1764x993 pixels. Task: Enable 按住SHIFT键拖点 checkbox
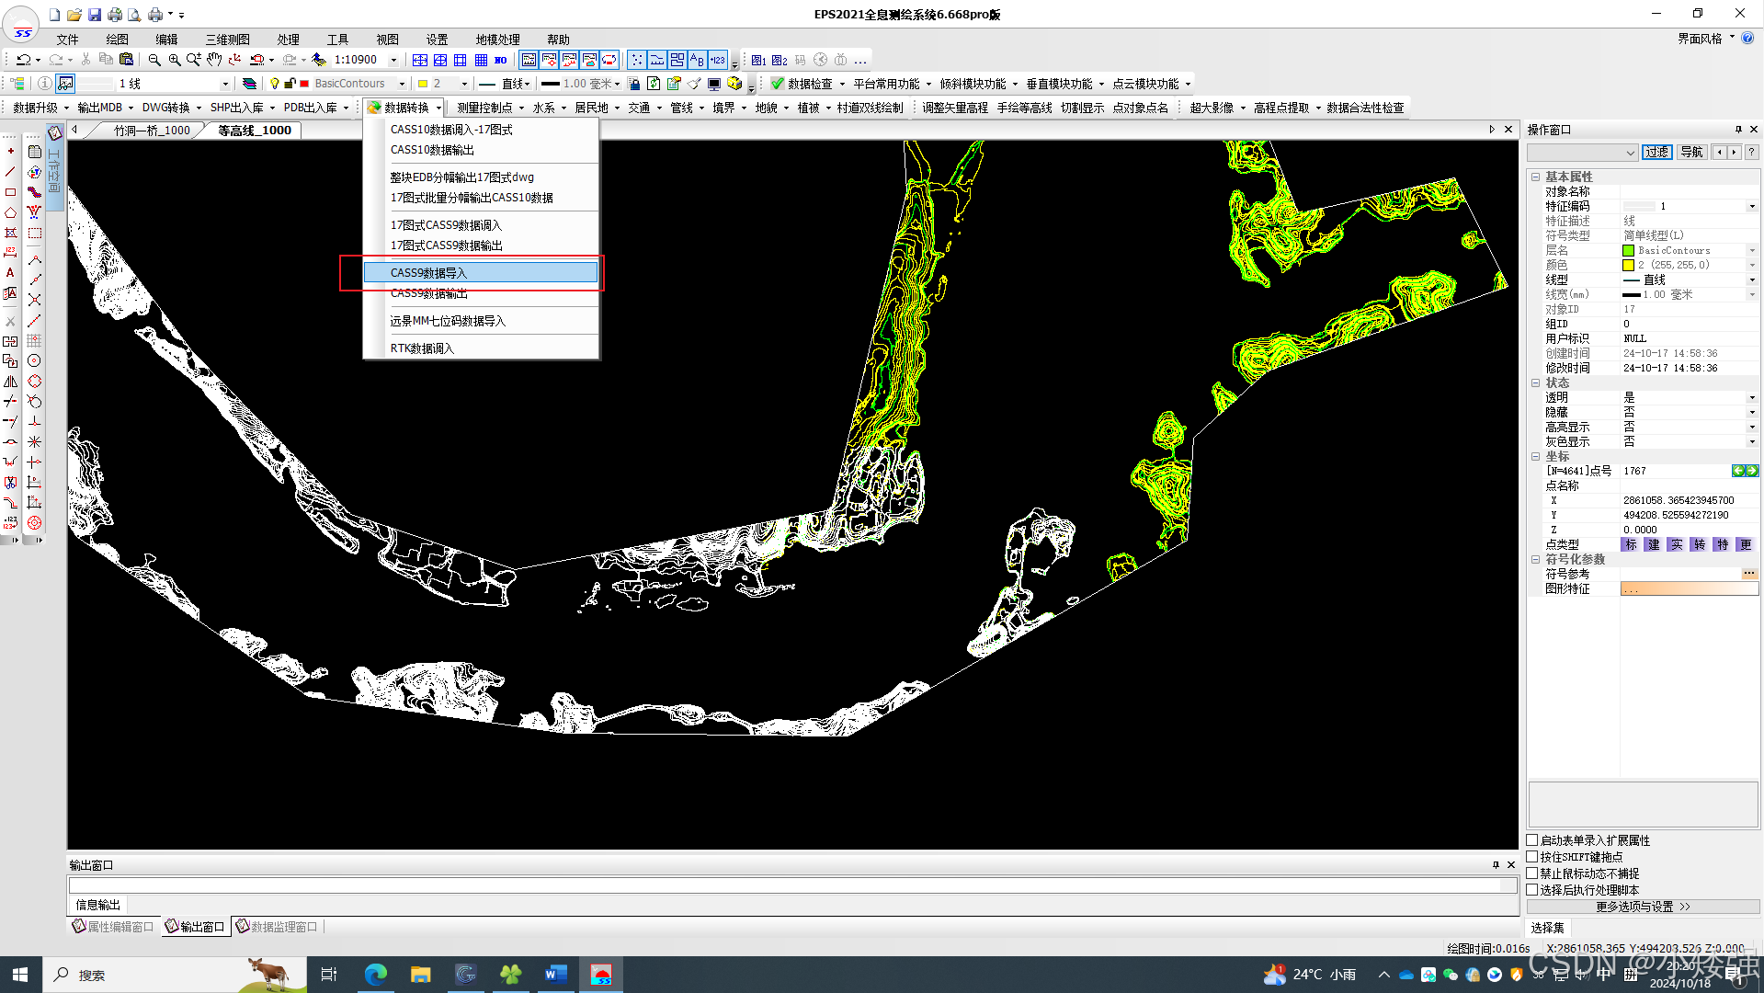[1532, 857]
